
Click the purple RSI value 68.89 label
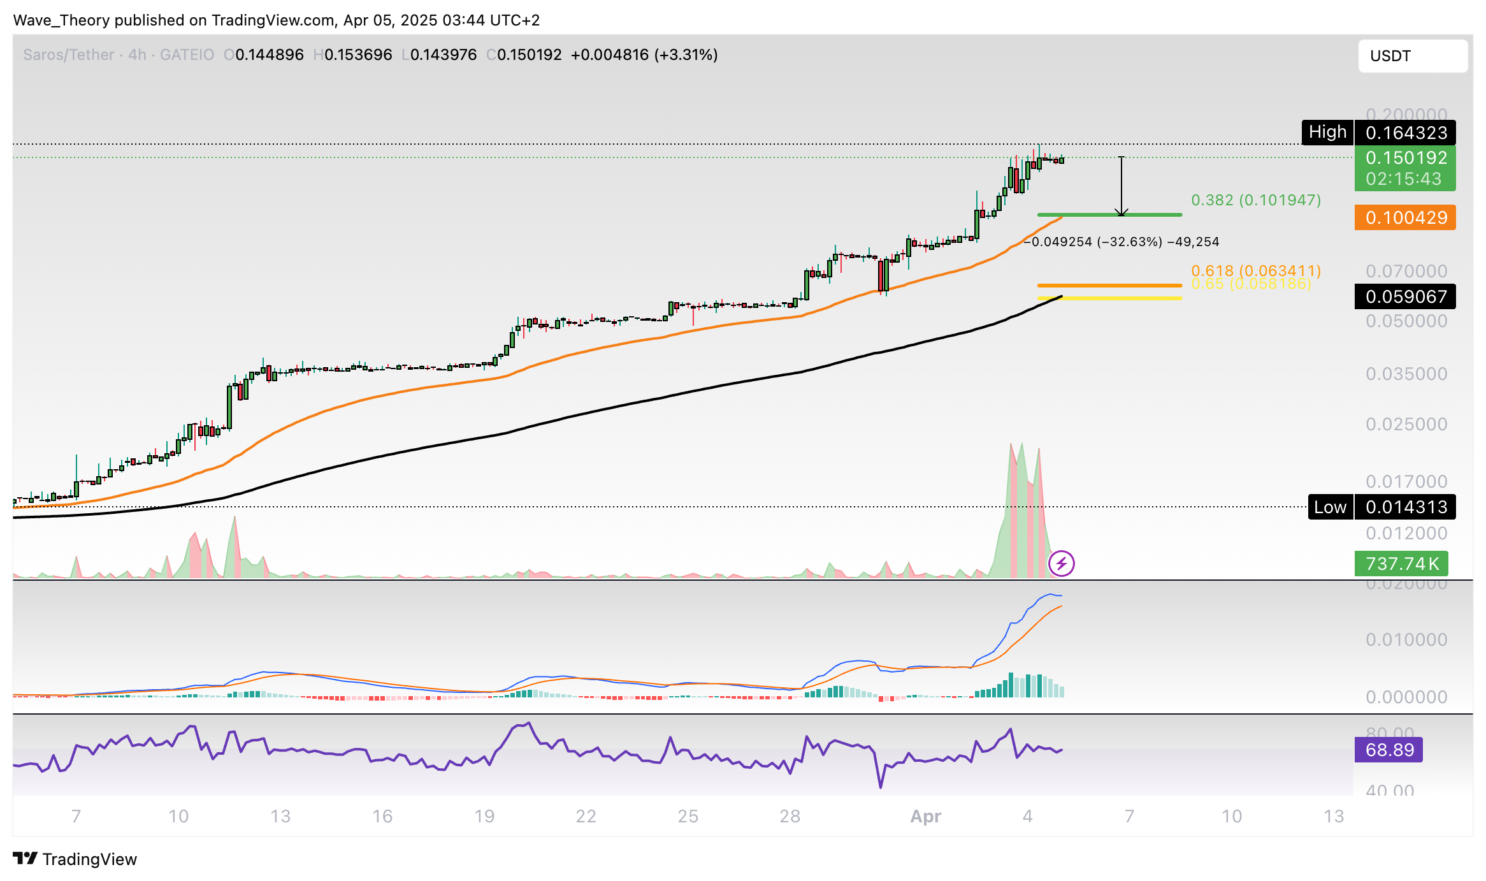(1388, 750)
